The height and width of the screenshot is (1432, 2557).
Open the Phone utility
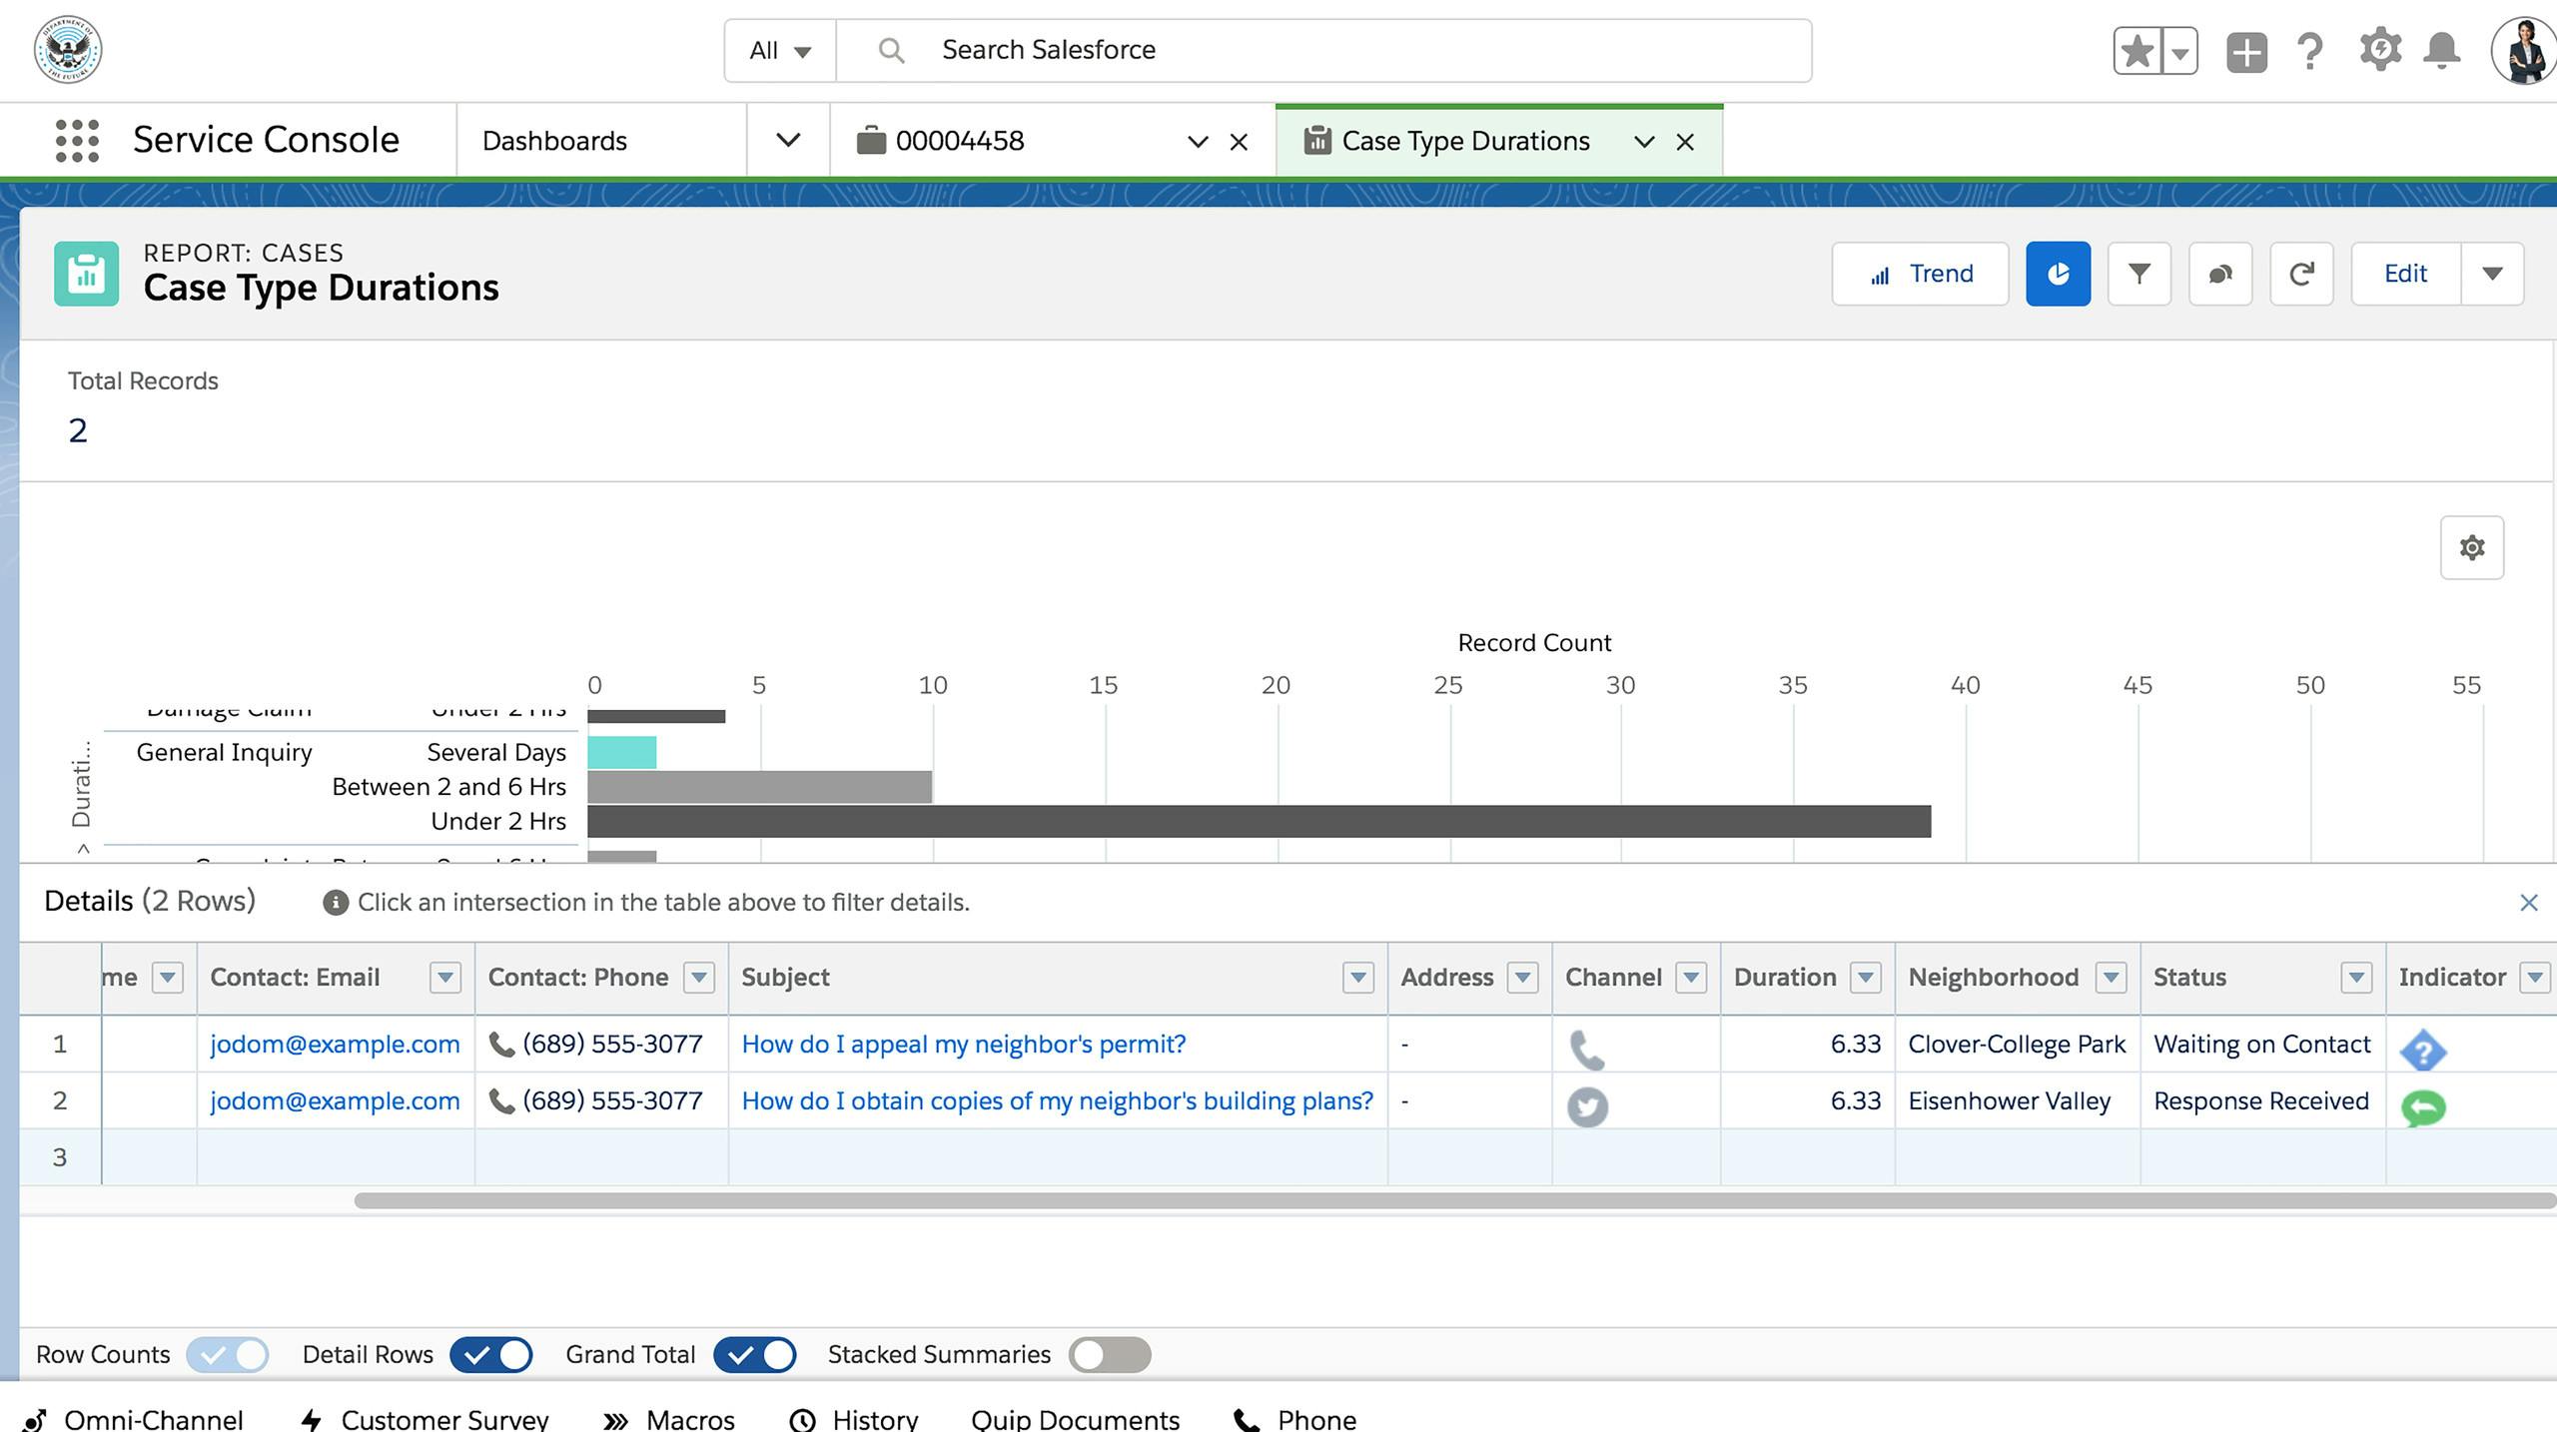tap(1295, 1419)
